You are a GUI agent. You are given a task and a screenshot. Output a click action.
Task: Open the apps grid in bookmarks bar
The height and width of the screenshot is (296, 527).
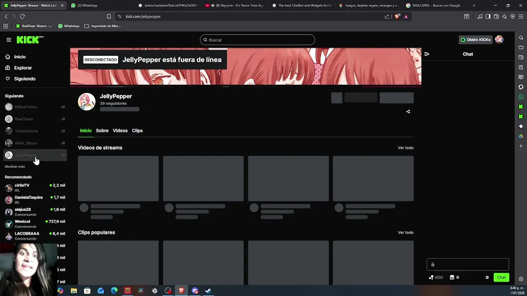click(5, 26)
